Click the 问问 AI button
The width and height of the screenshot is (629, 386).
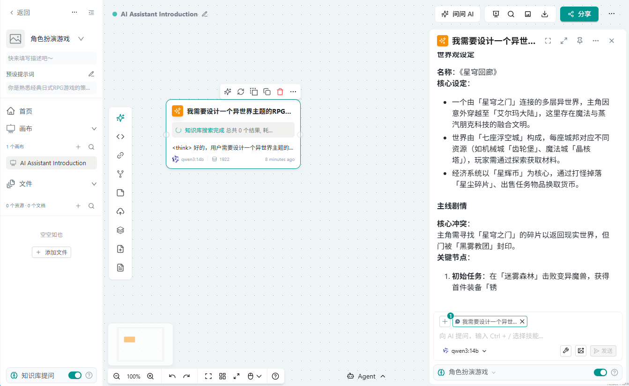pos(458,14)
